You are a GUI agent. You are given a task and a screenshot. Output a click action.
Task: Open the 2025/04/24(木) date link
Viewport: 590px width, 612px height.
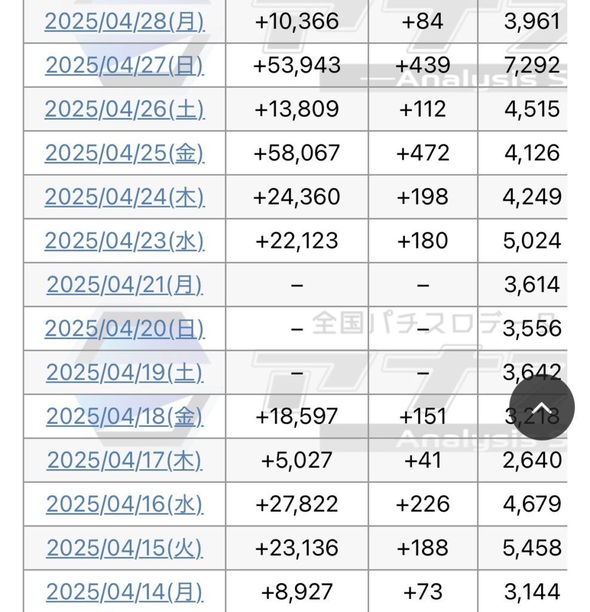(x=124, y=197)
